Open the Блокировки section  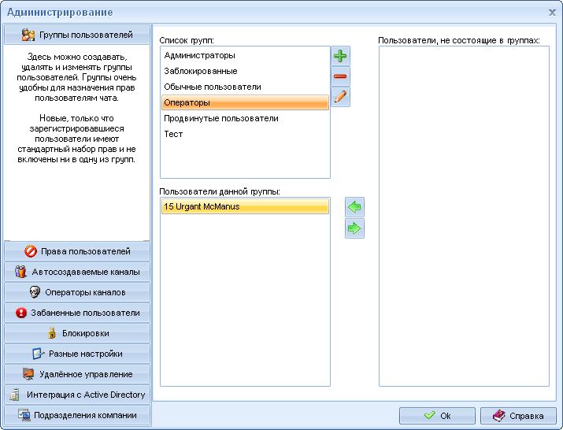coord(77,333)
